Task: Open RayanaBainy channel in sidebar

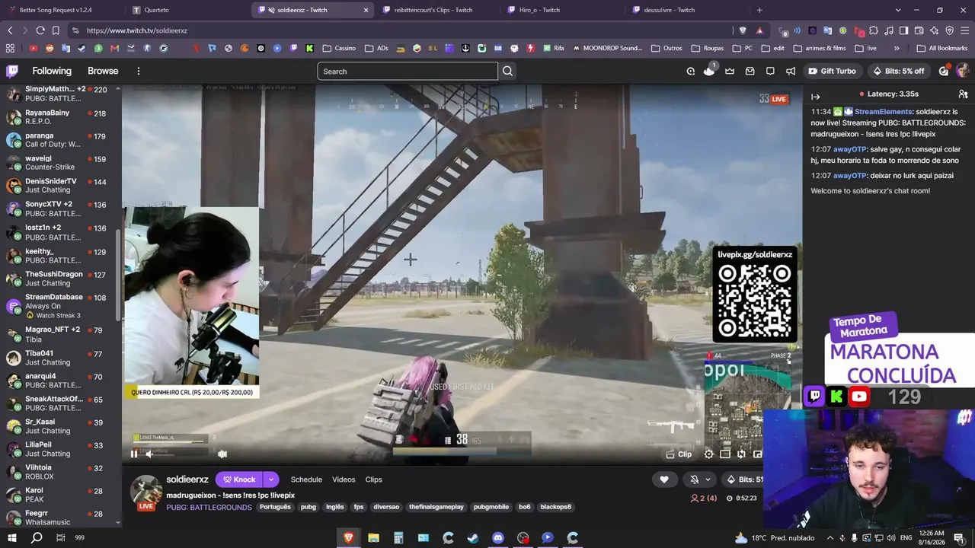Action: point(61,116)
